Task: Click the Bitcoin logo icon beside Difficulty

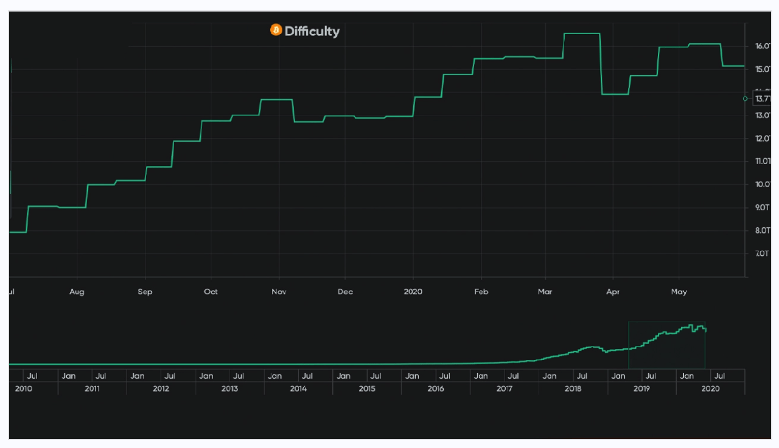Action: pos(276,30)
